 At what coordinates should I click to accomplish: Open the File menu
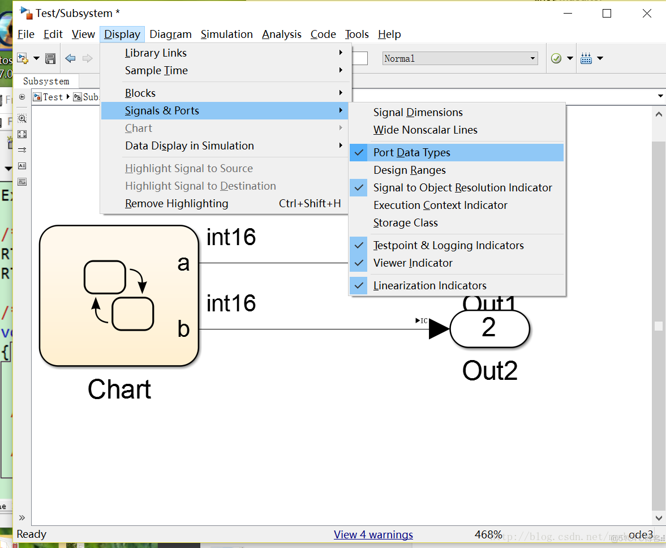26,35
